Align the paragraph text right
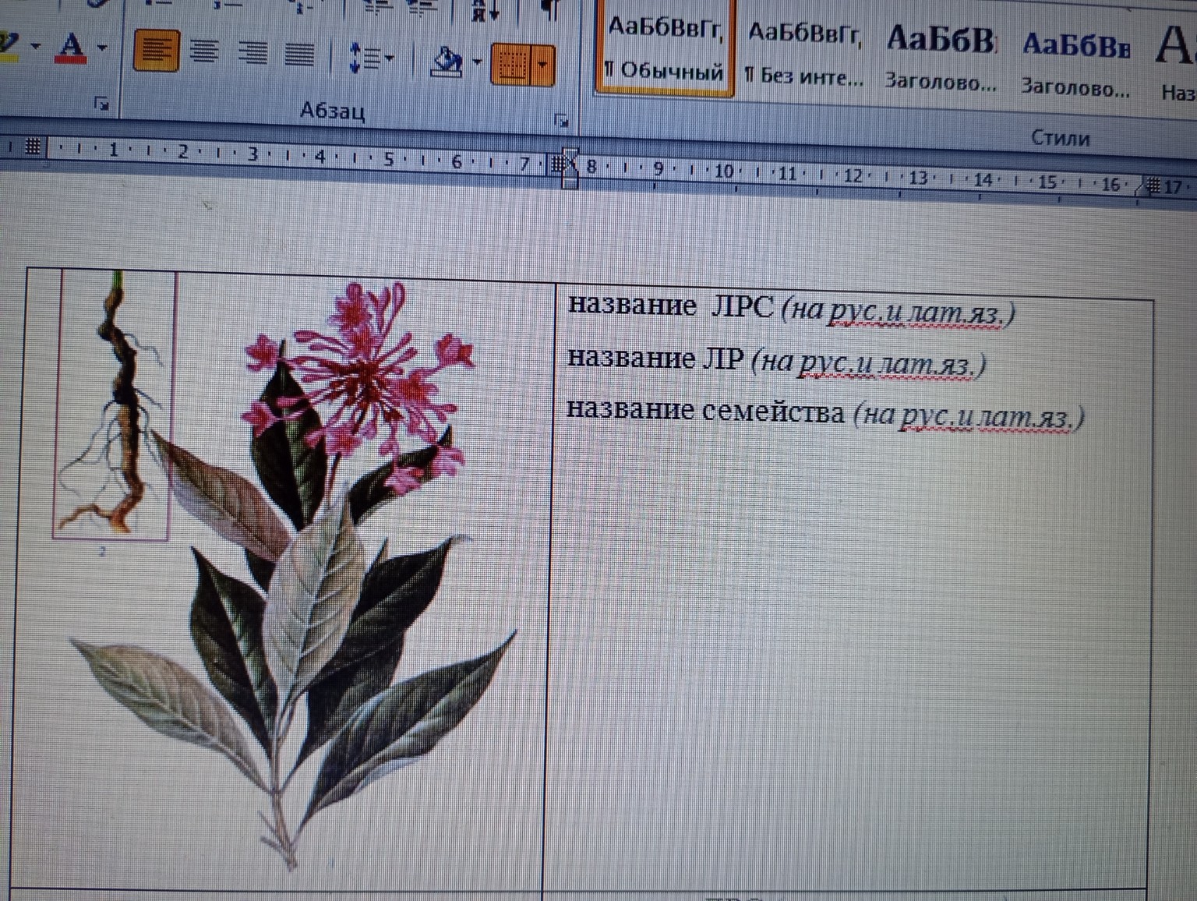 point(252,53)
